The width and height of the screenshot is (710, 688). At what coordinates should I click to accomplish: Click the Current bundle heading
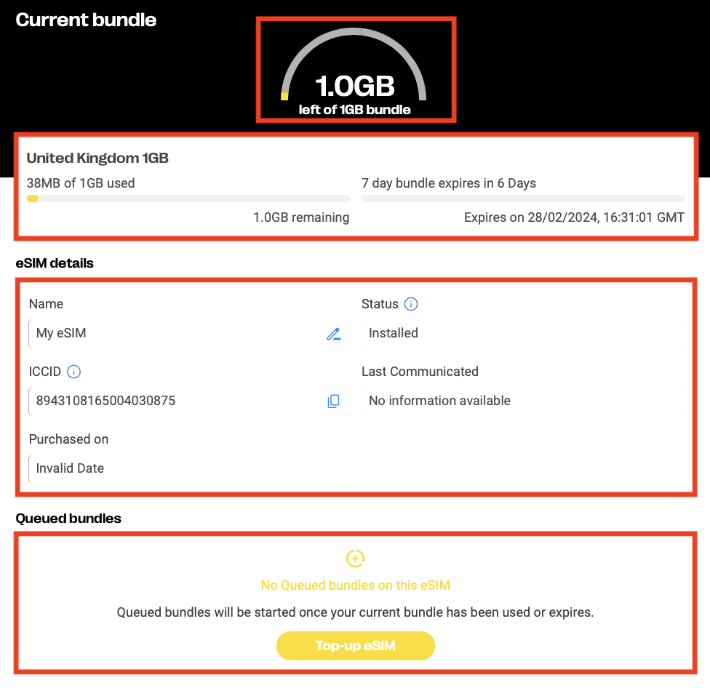click(x=86, y=20)
